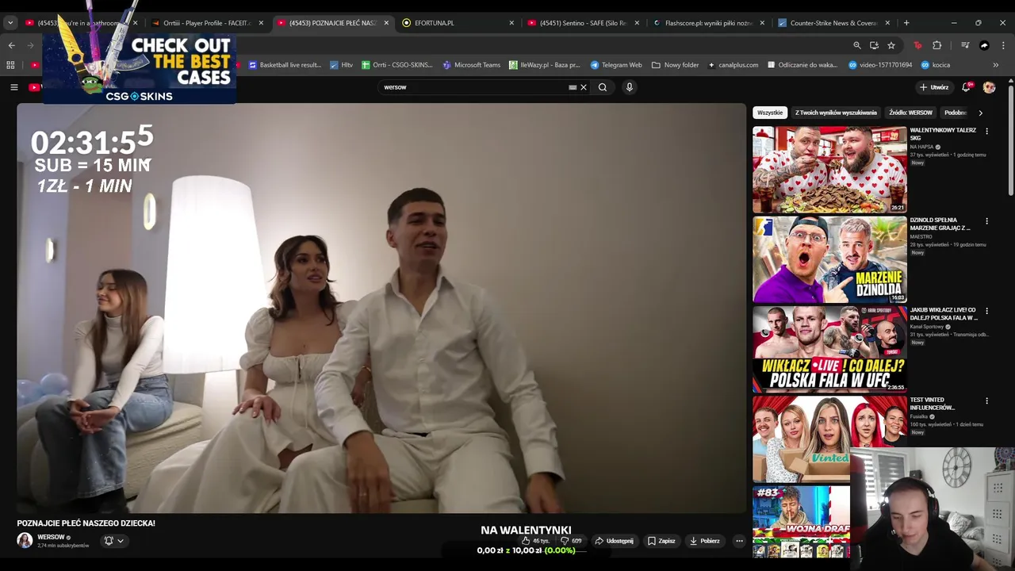Open options for Dzinold Spełnia Marzenie video
Viewport: 1015px width, 571px height.
click(x=986, y=221)
